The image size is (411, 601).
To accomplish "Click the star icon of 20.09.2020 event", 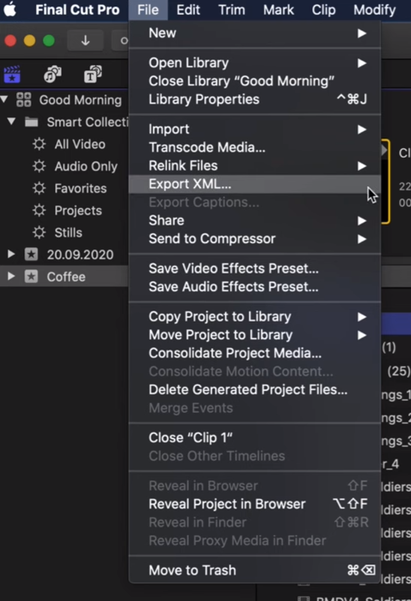I will coord(31,254).
